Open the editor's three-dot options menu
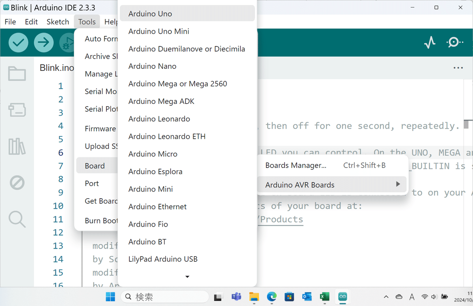The height and width of the screenshot is (306, 473). click(x=458, y=68)
